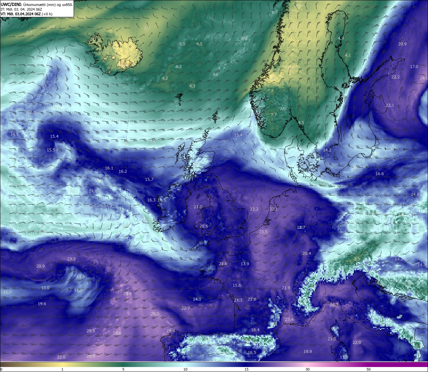428x372 pixels.
Task: Click the map value "12.7"
Action: click(301, 228)
